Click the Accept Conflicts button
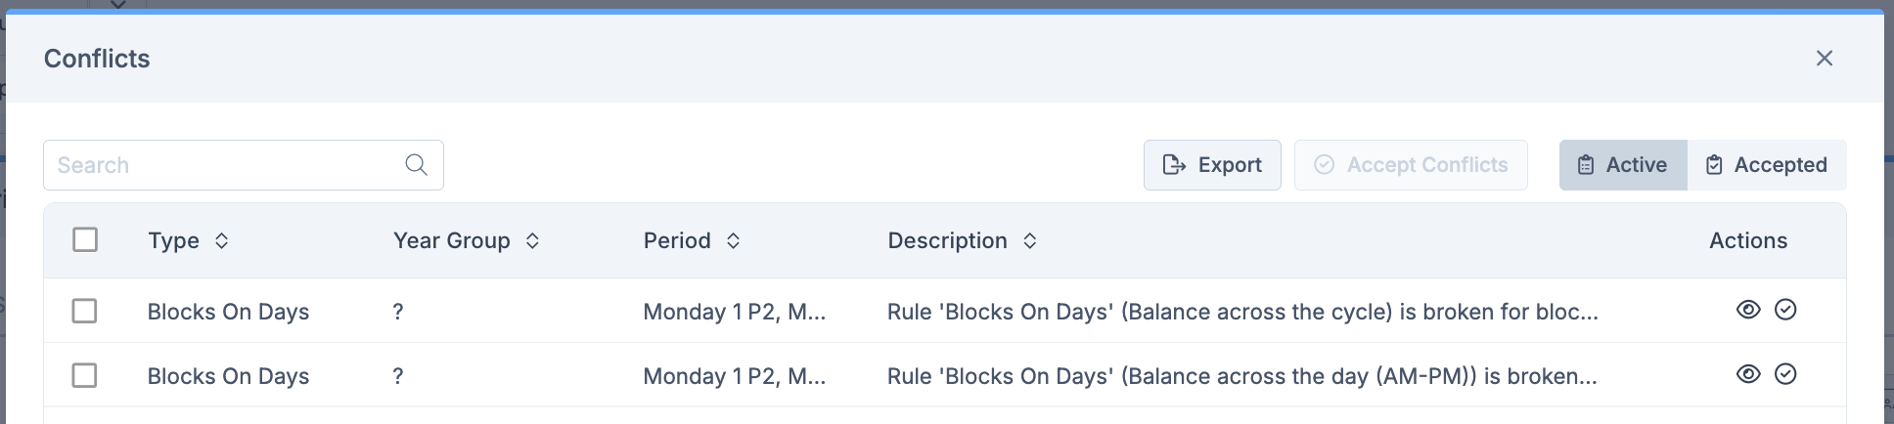The height and width of the screenshot is (424, 1894). (1410, 165)
